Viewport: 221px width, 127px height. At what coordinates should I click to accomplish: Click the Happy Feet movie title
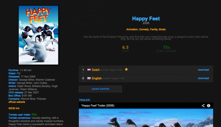point(146,19)
